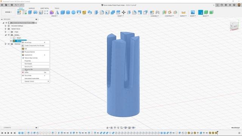This screenshot has height=136, width=242.
Task: Click the Offset Plane construct icon
Action: pyautogui.click(x=164, y=12)
